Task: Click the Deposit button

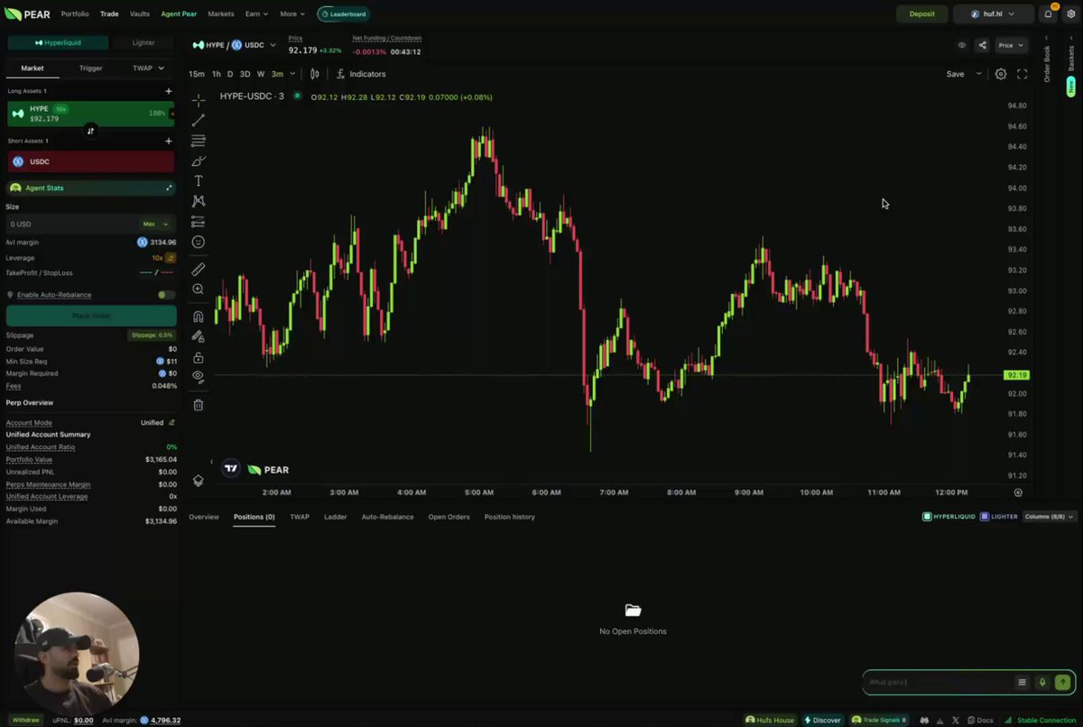Action: (x=921, y=14)
